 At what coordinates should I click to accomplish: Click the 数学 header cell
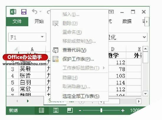117,55
